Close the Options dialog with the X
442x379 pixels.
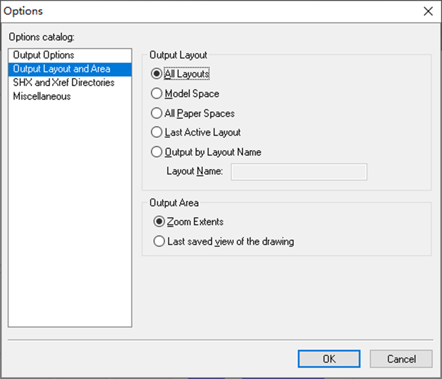(428, 11)
